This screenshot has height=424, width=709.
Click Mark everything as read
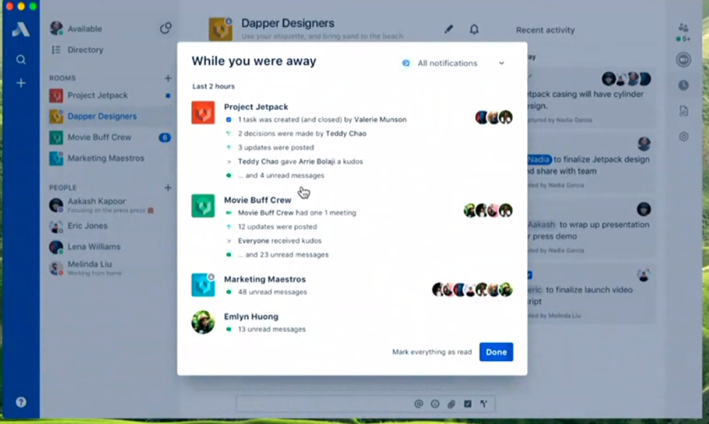click(432, 352)
